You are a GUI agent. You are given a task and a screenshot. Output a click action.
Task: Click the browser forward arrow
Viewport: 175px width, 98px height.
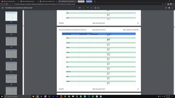coord(4,4)
